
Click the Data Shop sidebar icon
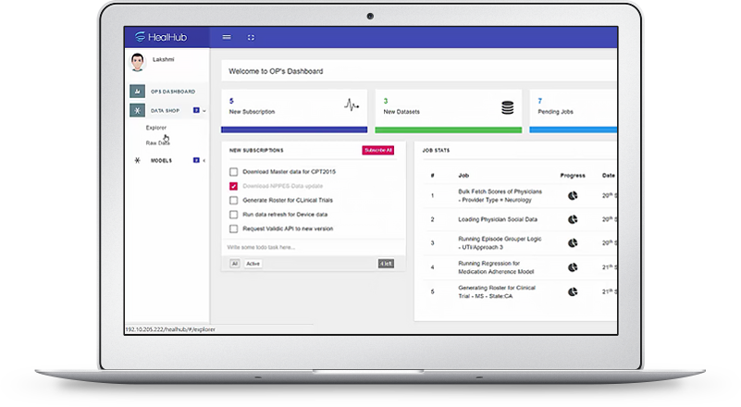pyautogui.click(x=138, y=110)
